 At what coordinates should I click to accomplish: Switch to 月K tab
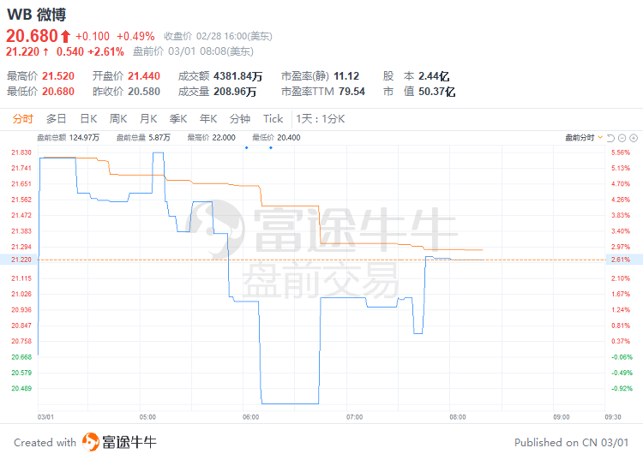point(148,119)
